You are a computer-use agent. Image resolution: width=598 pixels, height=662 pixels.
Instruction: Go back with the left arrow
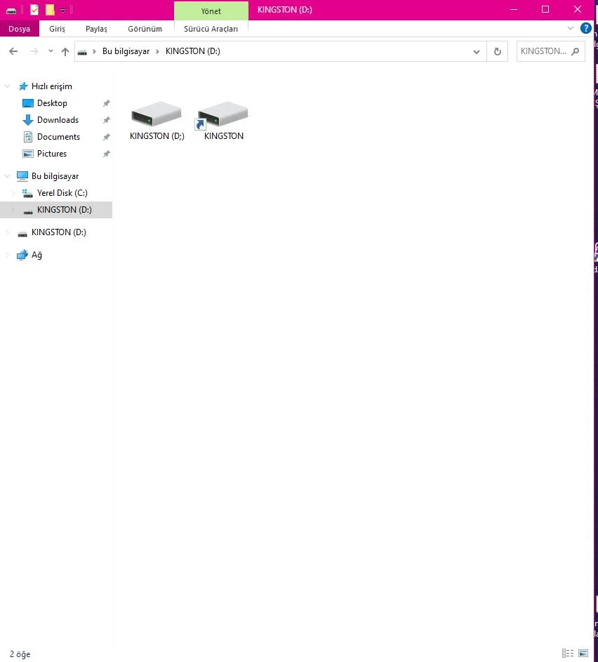click(13, 51)
